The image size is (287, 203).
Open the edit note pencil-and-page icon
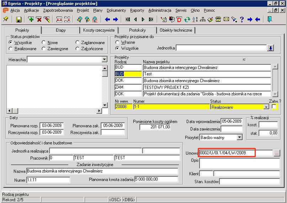pyautogui.click(x=164, y=19)
